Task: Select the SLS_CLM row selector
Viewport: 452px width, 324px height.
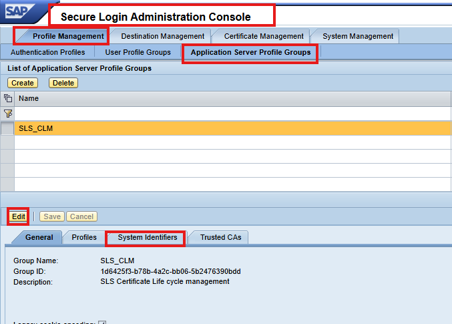Action: click(x=7, y=128)
